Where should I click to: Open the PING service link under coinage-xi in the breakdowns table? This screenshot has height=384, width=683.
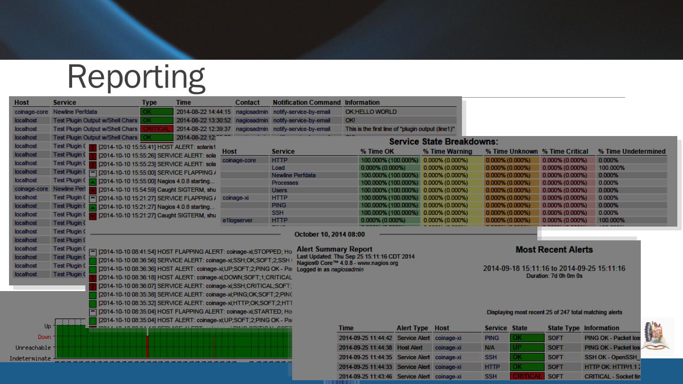[279, 205]
